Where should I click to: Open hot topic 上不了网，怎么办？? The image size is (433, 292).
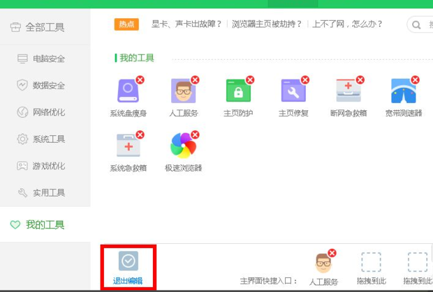coord(347,24)
